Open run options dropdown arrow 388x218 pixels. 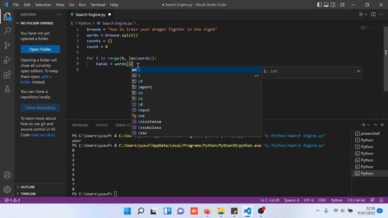[366, 15]
